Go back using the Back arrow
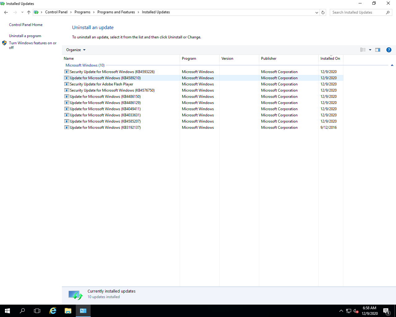The width and height of the screenshot is (396, 317). 6,12
